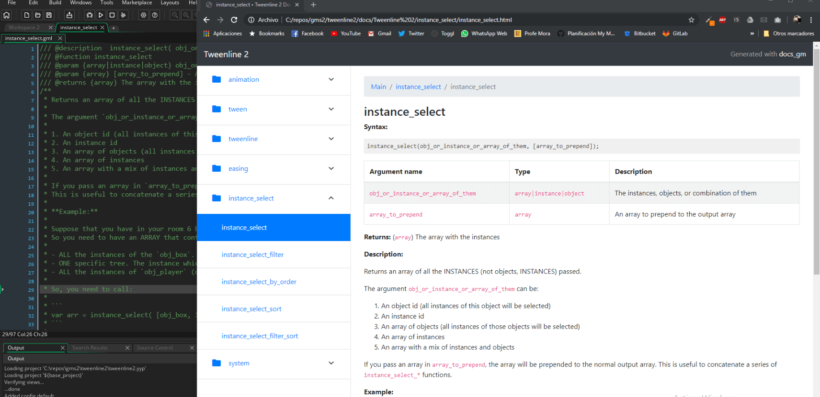
Task: Open GameMaker help question mark icon
Action: click(x=155, y=15)
